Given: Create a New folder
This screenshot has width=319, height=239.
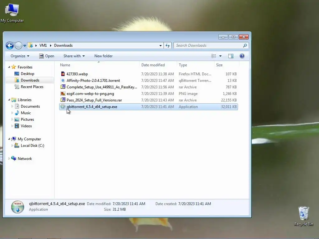Looking at the screenshot, I should click(x=103, y=56).
